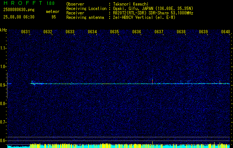
Task: Click the 0636 time label
Action: [x=137, y=32]
